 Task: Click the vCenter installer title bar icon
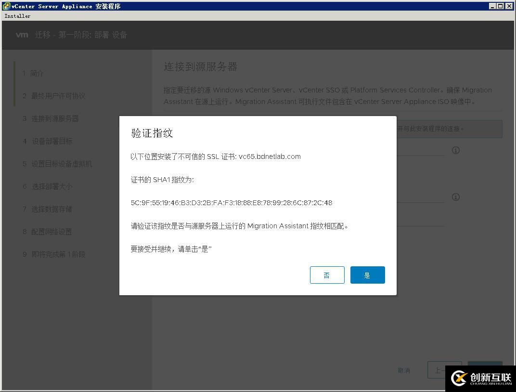6,6
